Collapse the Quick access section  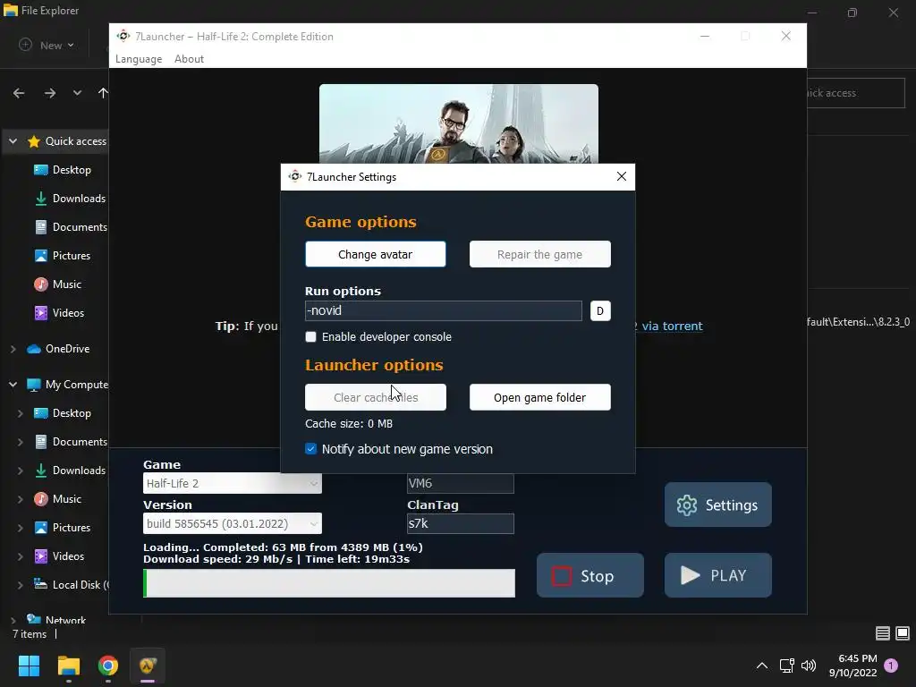[13, 141]
